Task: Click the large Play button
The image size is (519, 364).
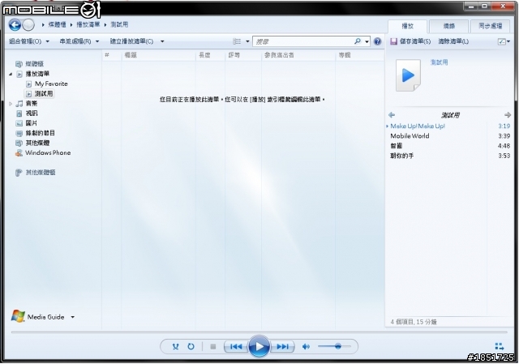Action: [259, 346]
